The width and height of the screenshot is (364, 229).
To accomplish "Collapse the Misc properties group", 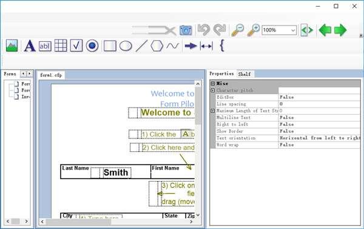I will tap(213, 83).
